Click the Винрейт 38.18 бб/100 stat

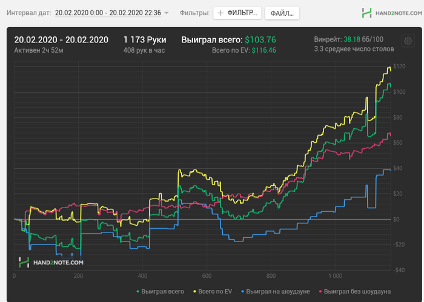click(x=348, y=39)
